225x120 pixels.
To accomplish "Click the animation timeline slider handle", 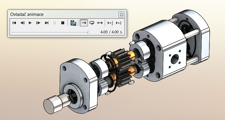I will coord(88,32).
